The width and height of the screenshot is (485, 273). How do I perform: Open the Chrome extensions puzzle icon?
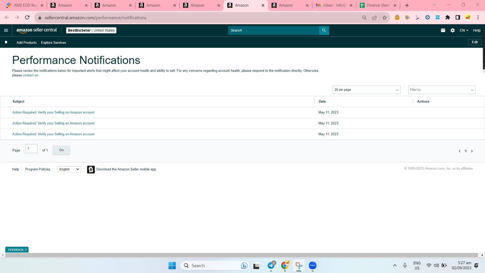pyautogui.click(x=448, y=17)
